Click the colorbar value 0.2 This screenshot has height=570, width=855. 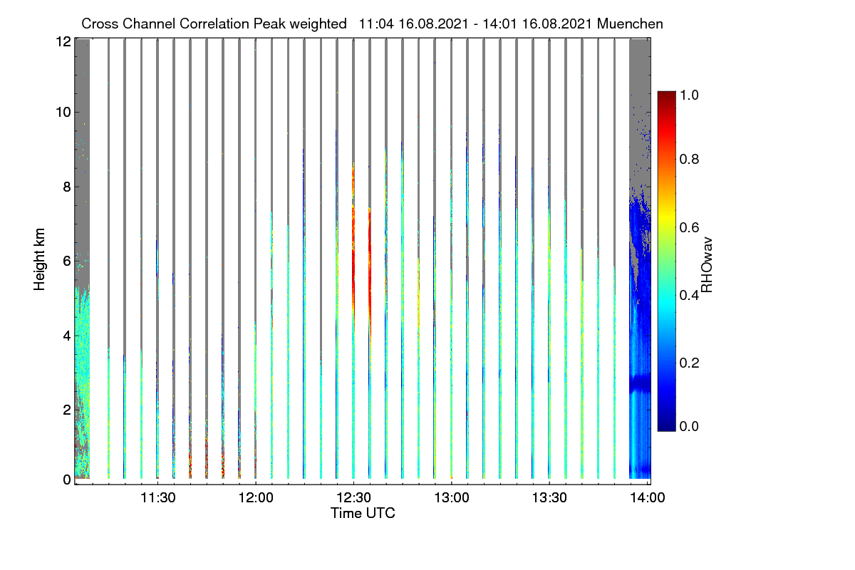pos(689,363)
